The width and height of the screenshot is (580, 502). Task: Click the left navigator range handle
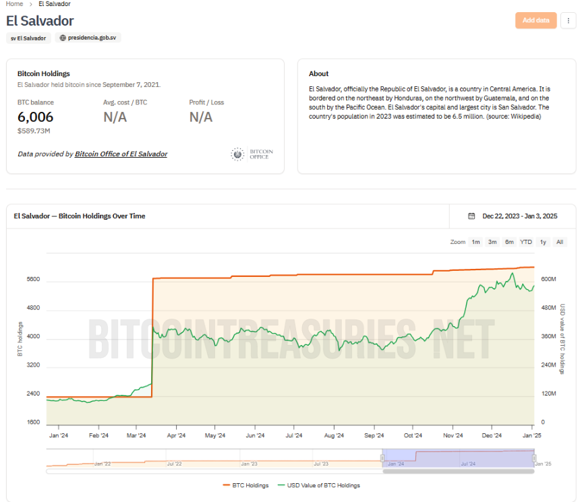382,458
